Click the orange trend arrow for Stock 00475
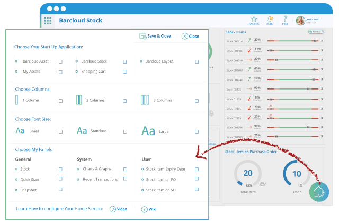This screenshot has height=222, width=339. [x=249, y=88]
